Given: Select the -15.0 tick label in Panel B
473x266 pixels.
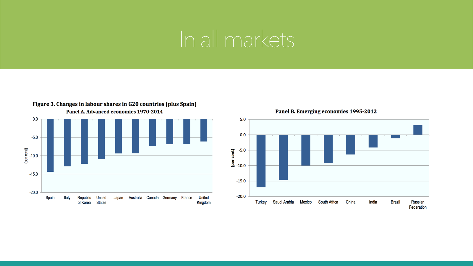Looking at the screenshot, I should (x=241, y=181).
